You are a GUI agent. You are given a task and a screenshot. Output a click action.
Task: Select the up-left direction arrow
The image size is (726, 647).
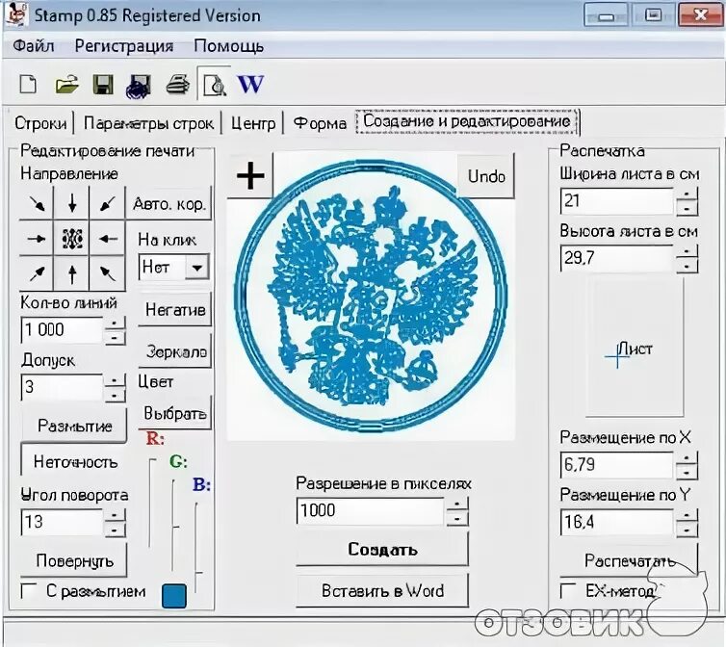[x=108, y=273]
